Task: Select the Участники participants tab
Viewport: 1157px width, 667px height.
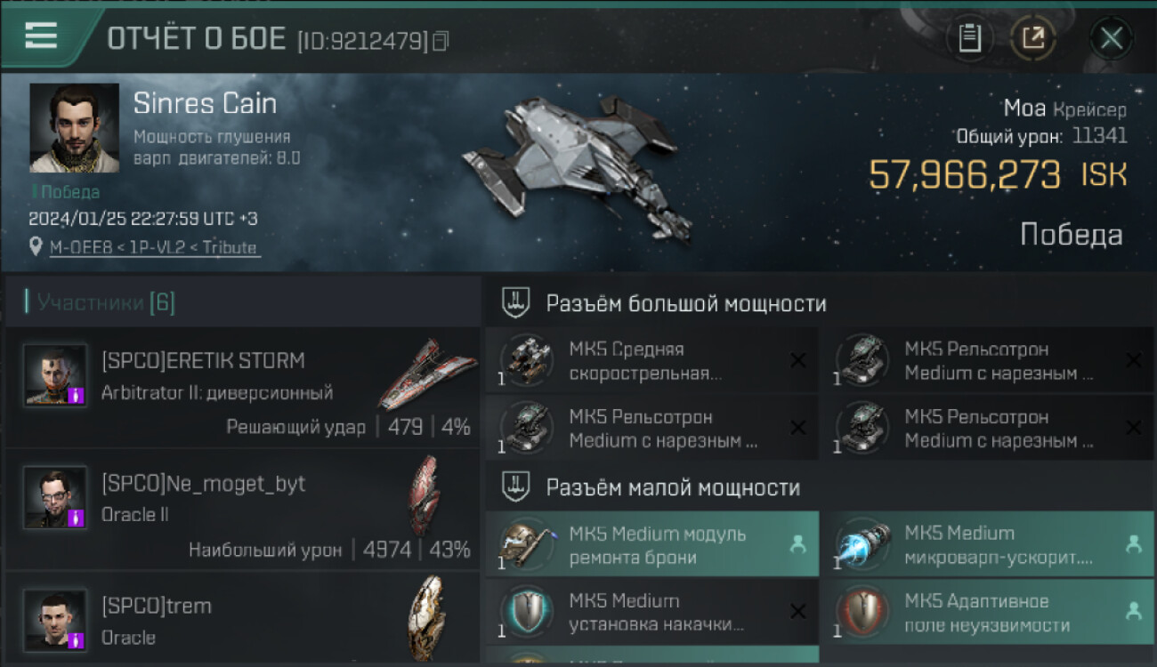Action: (x=100, y=302)
